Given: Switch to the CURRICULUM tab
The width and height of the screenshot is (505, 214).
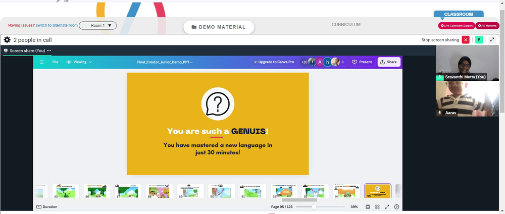Looking at the screenshot, I should click(x=346, y=24).
